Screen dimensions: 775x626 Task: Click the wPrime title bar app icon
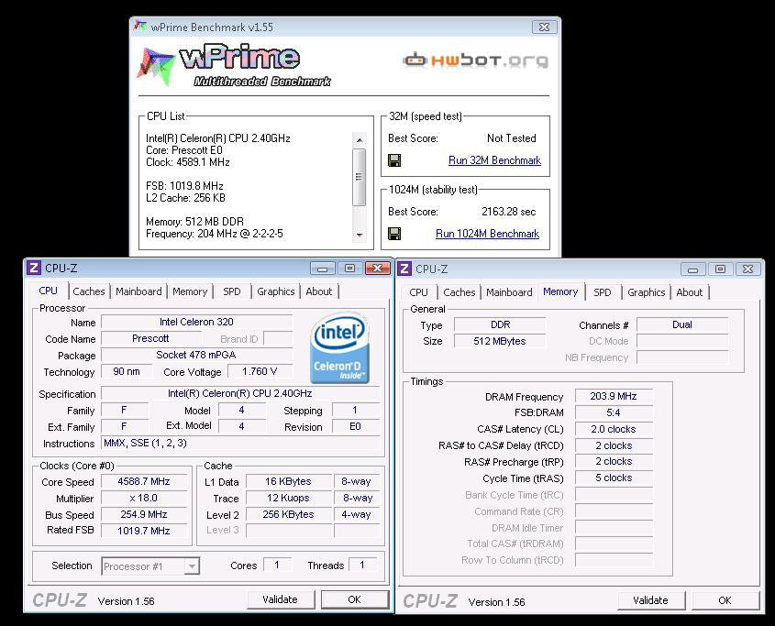tap(140, 27)
